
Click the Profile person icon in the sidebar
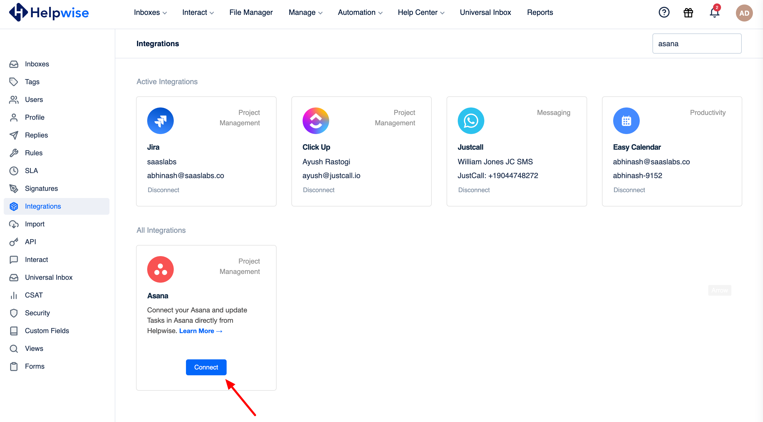(14, 117)
